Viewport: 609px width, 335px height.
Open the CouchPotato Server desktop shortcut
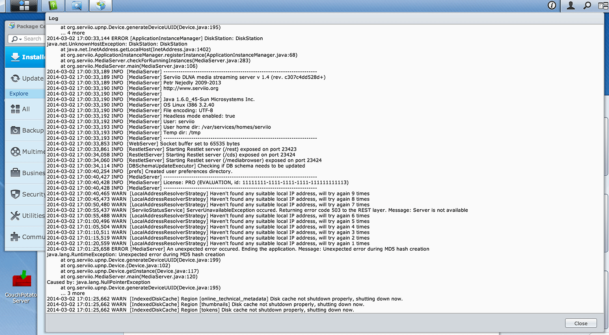pyautogui.click(x=21, y=287)
